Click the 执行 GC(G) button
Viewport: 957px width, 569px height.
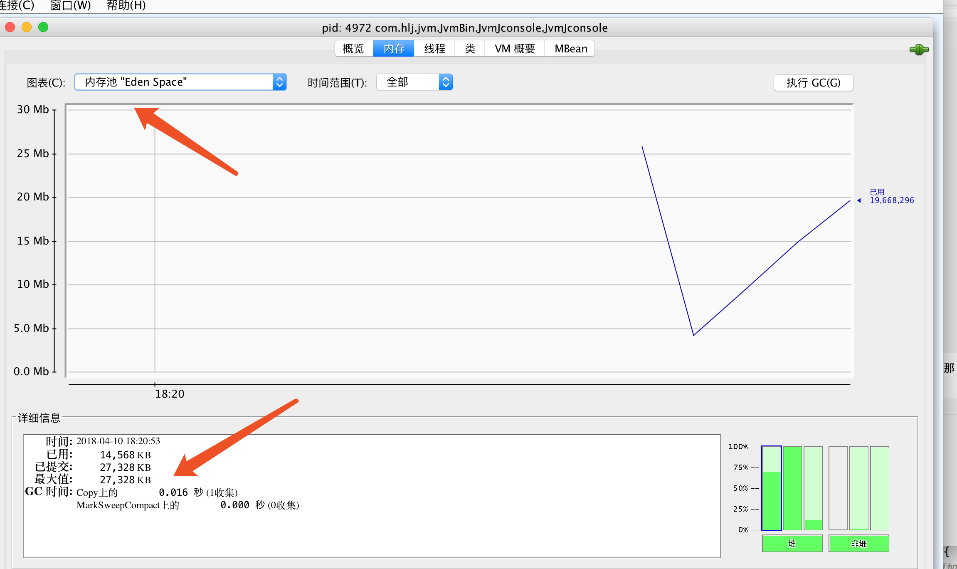click(x=813, y=83)
